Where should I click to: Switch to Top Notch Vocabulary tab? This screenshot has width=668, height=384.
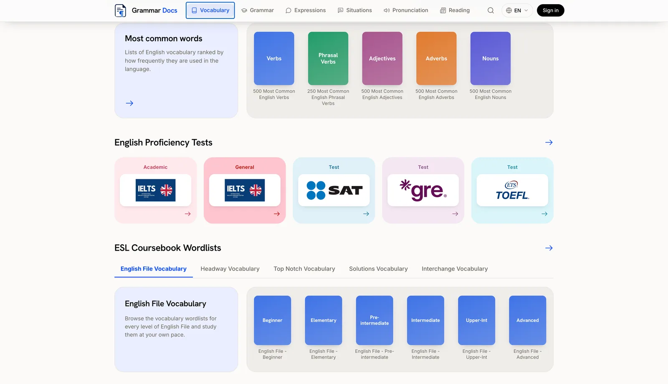(304, 269)
